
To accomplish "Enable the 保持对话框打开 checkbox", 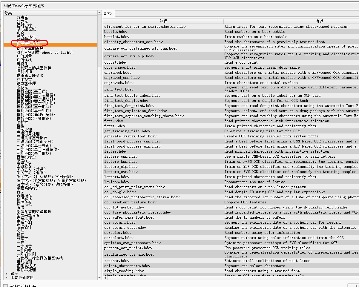I will point(5,286).
